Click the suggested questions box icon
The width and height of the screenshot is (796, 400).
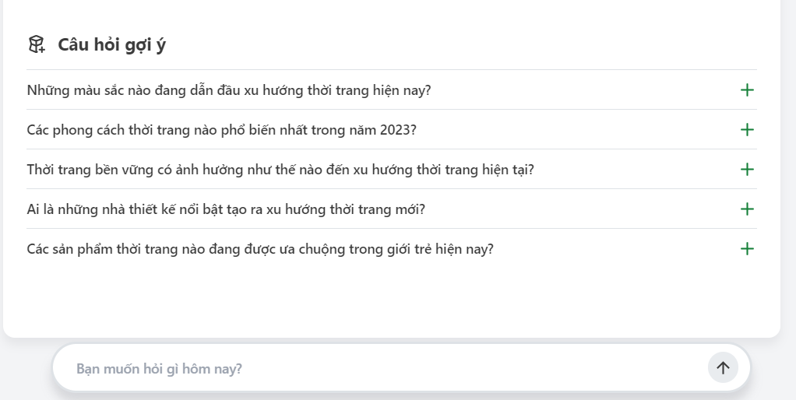pos(37,44)
